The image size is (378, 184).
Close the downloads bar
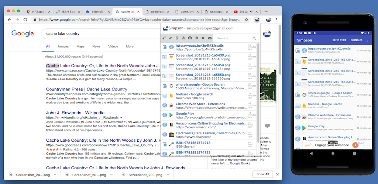(277, 174)
